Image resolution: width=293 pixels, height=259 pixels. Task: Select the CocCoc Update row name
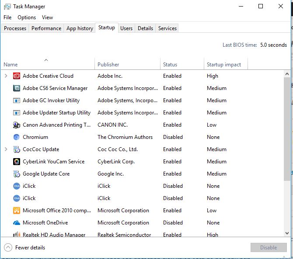[41, 149]
